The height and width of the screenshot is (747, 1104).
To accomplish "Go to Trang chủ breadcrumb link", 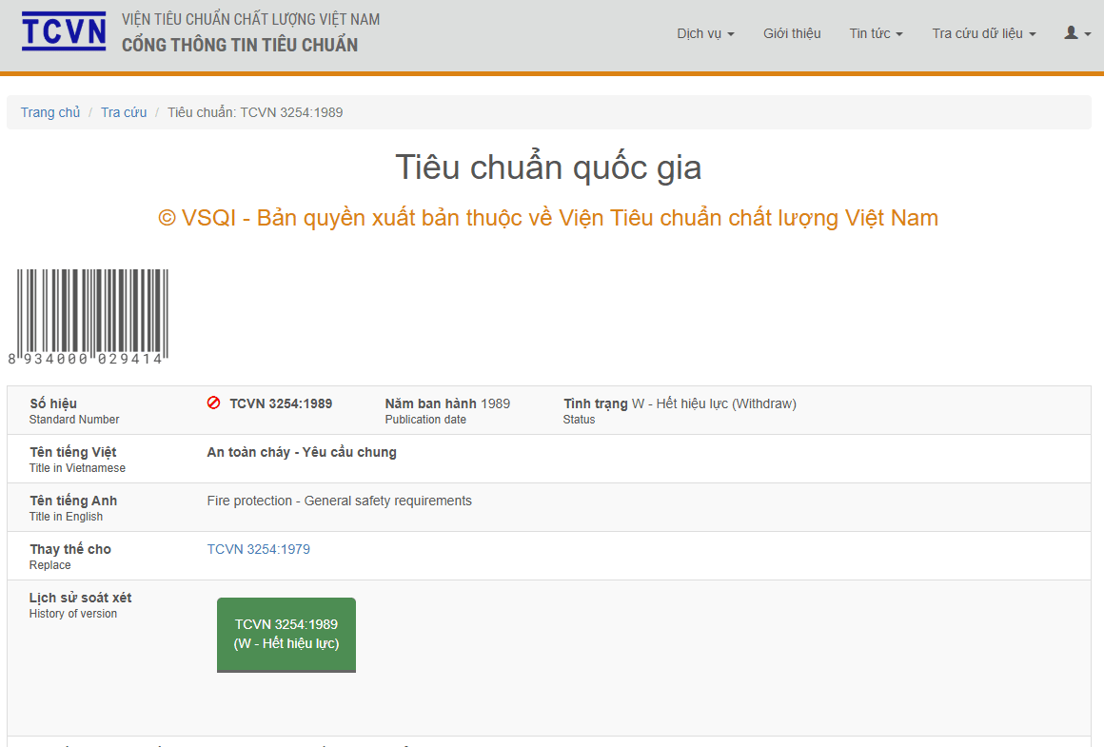I will pyautogui.click(x=50, y=112).
